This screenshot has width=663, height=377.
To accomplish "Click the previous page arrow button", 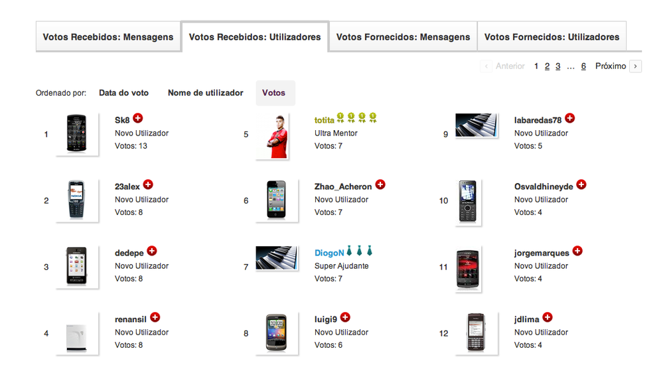I will point(486,66).
